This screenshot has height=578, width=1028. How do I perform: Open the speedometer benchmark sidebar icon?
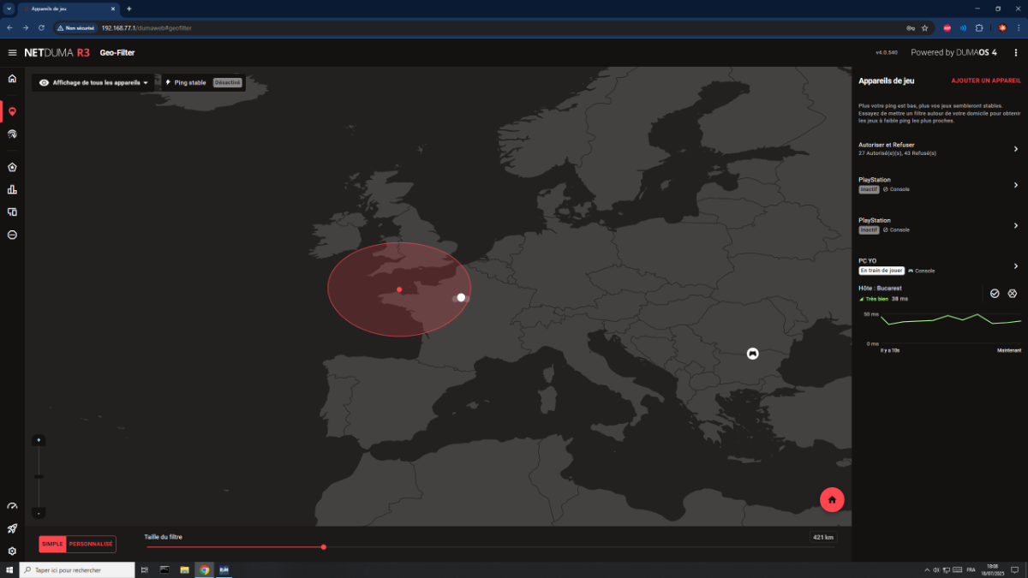pos(12,507)
